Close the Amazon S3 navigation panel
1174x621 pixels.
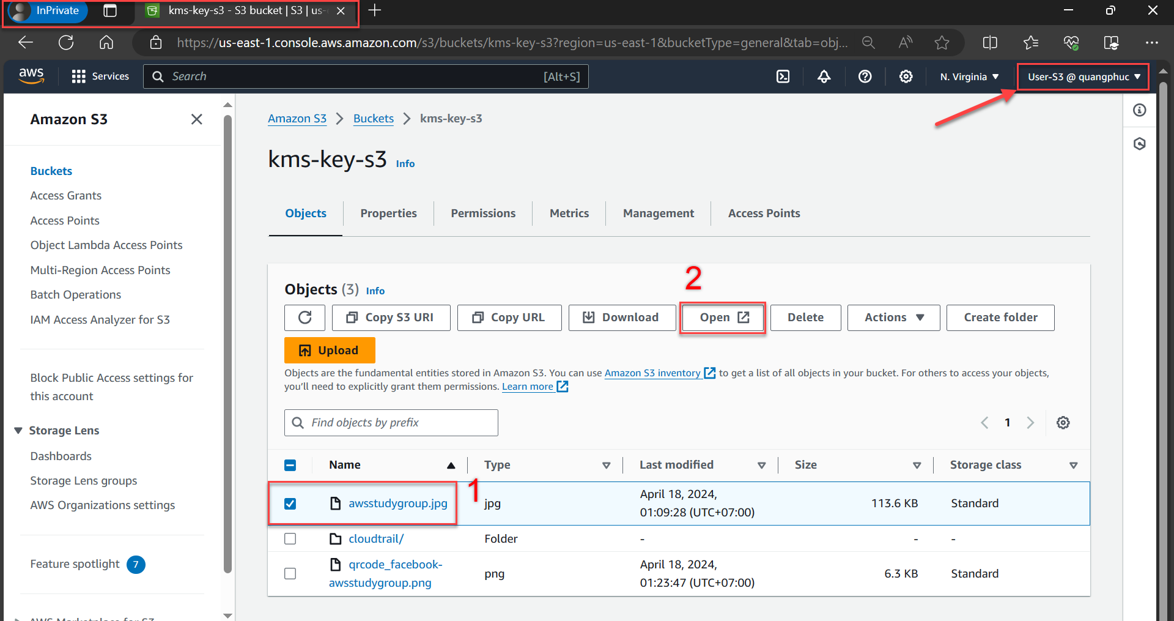(x=196, y=119)
